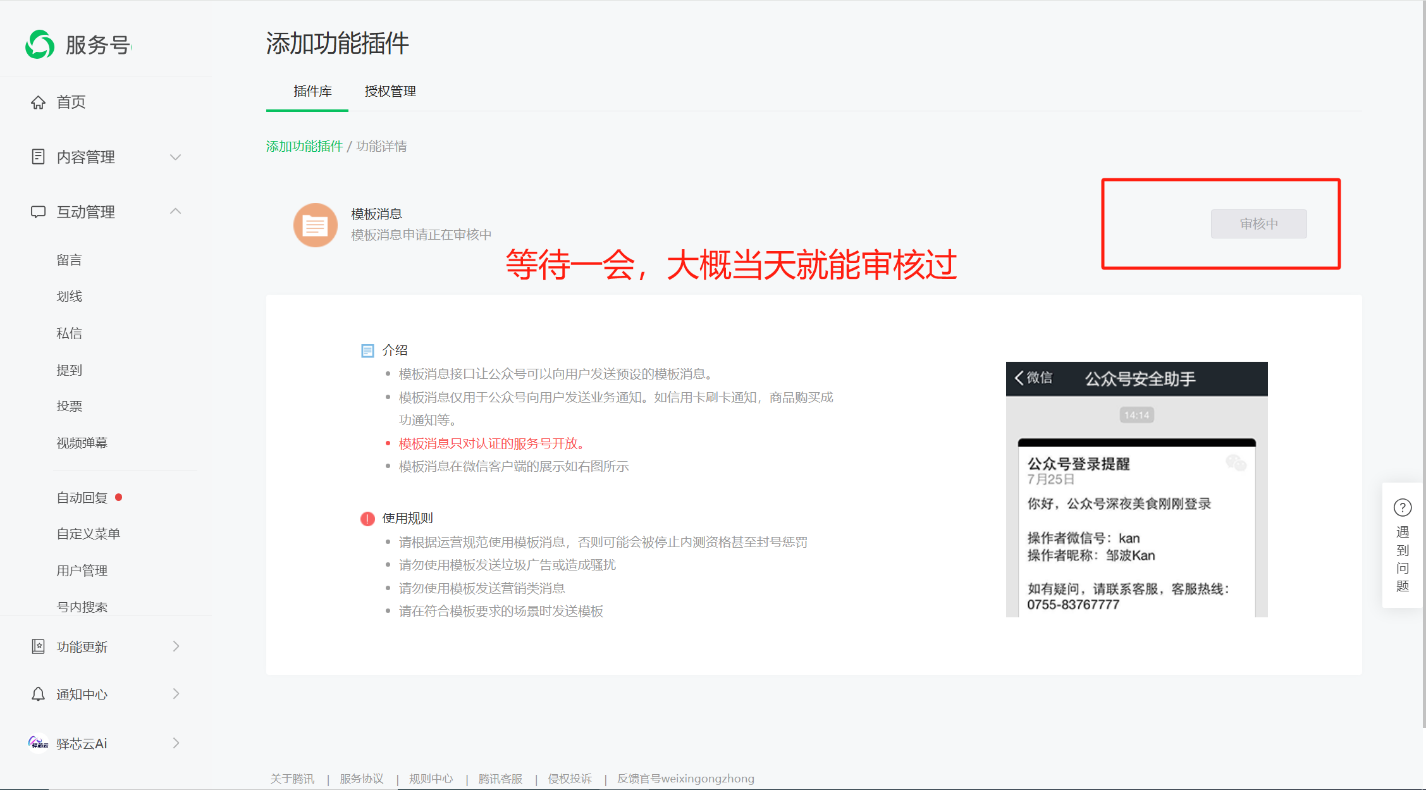Click the document icon beside 内容管理
This screenshot has width=1426, height=790.
[38, 157]
